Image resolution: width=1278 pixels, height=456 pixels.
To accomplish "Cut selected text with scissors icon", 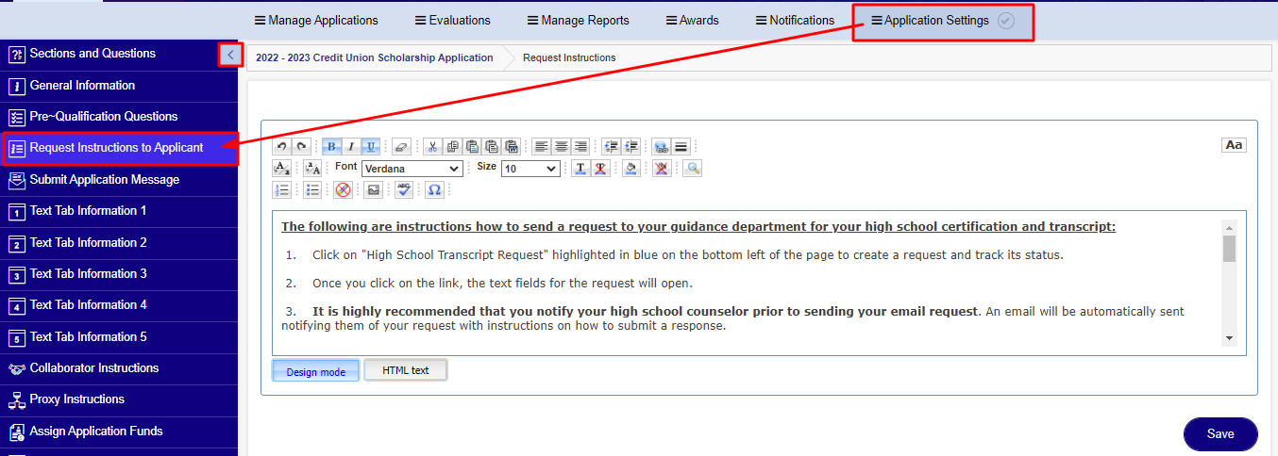I will click(x=432, y=147).
